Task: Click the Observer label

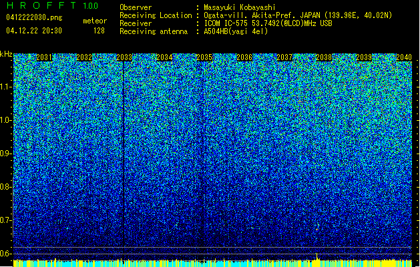Action: [x=136, y=7]
